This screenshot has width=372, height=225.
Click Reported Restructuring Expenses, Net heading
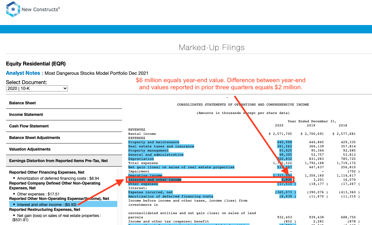[x=44, y=210]
